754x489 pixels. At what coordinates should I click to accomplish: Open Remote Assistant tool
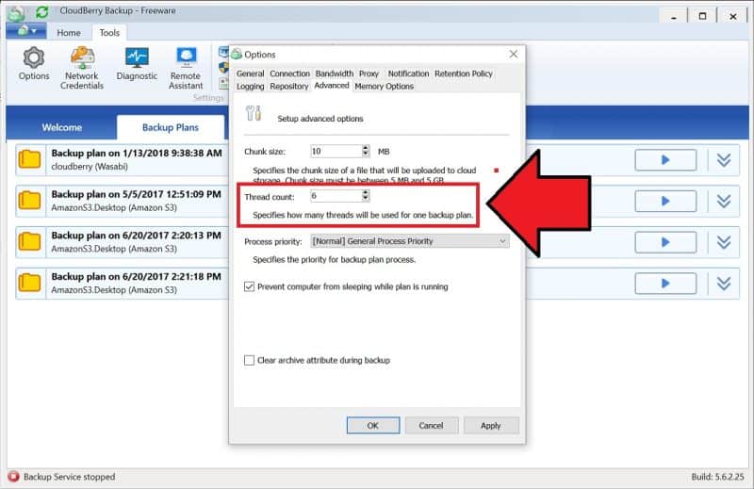point(186,68)
